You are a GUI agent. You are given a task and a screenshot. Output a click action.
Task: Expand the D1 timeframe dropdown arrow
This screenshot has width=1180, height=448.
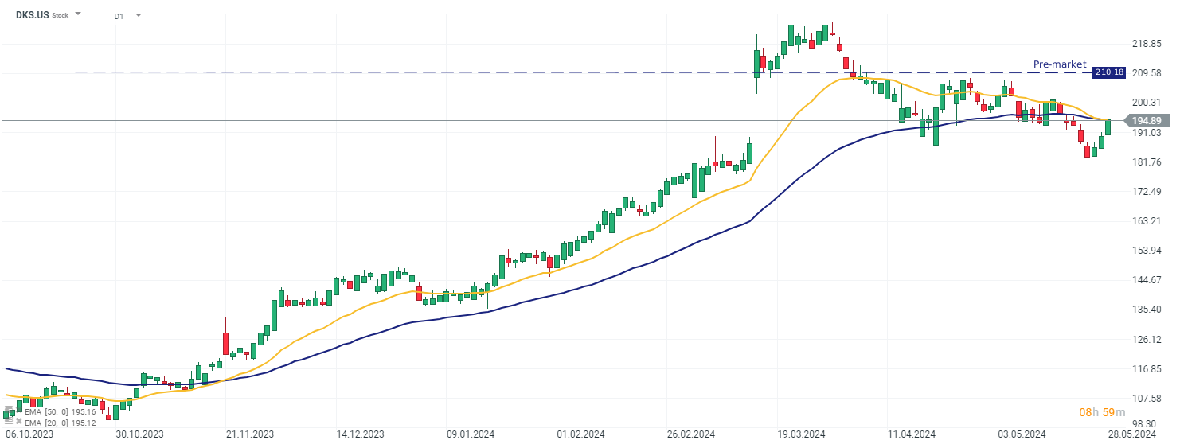(138, 15)
